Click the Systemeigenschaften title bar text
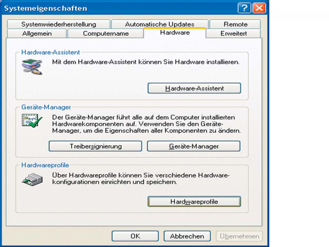 (45, 8)
